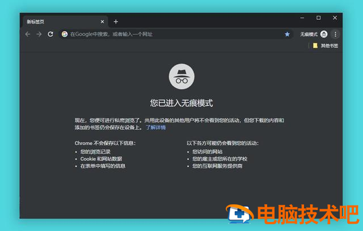Close the Chrome window

point(335,18)
